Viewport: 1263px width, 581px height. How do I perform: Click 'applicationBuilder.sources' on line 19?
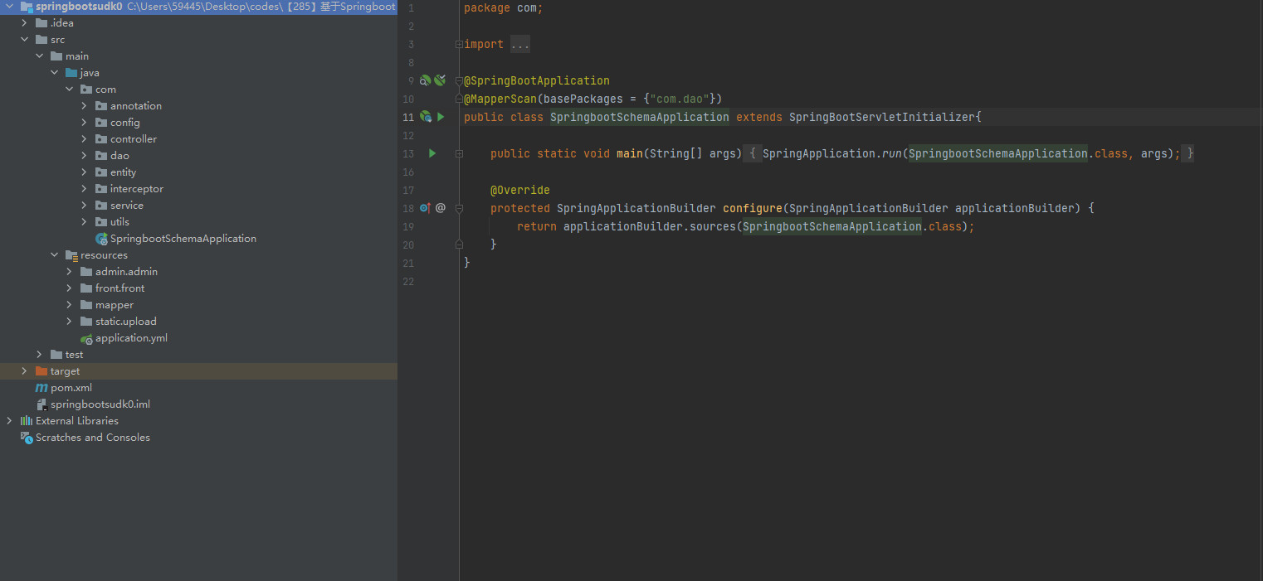click(x=650, y=226)
